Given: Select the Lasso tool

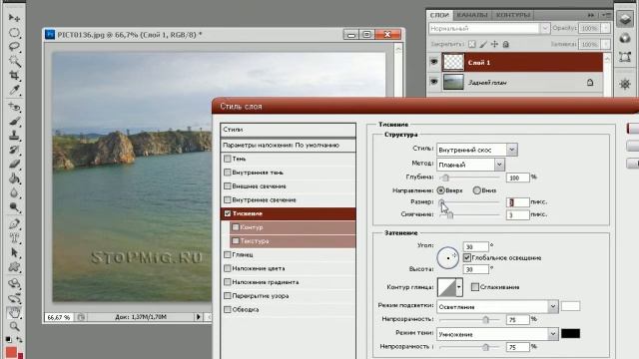Looking at the screenshot, I should click(14, 47).
